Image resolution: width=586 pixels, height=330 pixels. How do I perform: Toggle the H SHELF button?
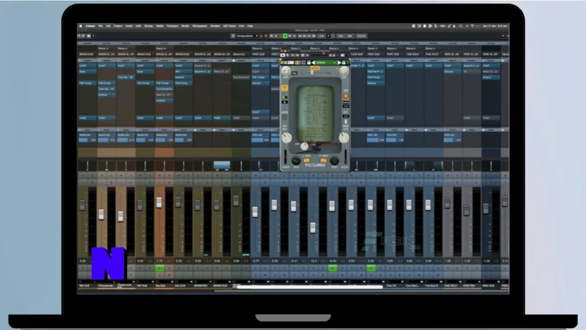(x=323, y=160)
